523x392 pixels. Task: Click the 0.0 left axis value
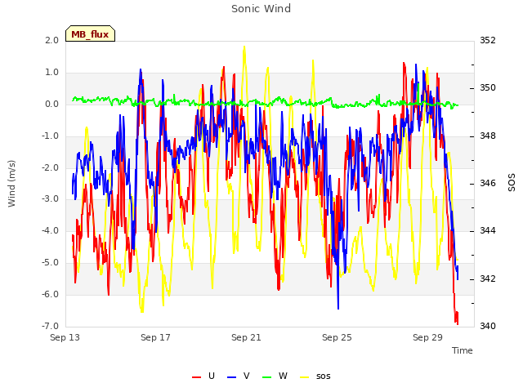point(51,105)
